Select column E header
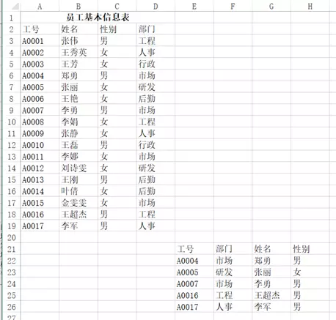This screenshot has height=320, width=336. [194, 6]
